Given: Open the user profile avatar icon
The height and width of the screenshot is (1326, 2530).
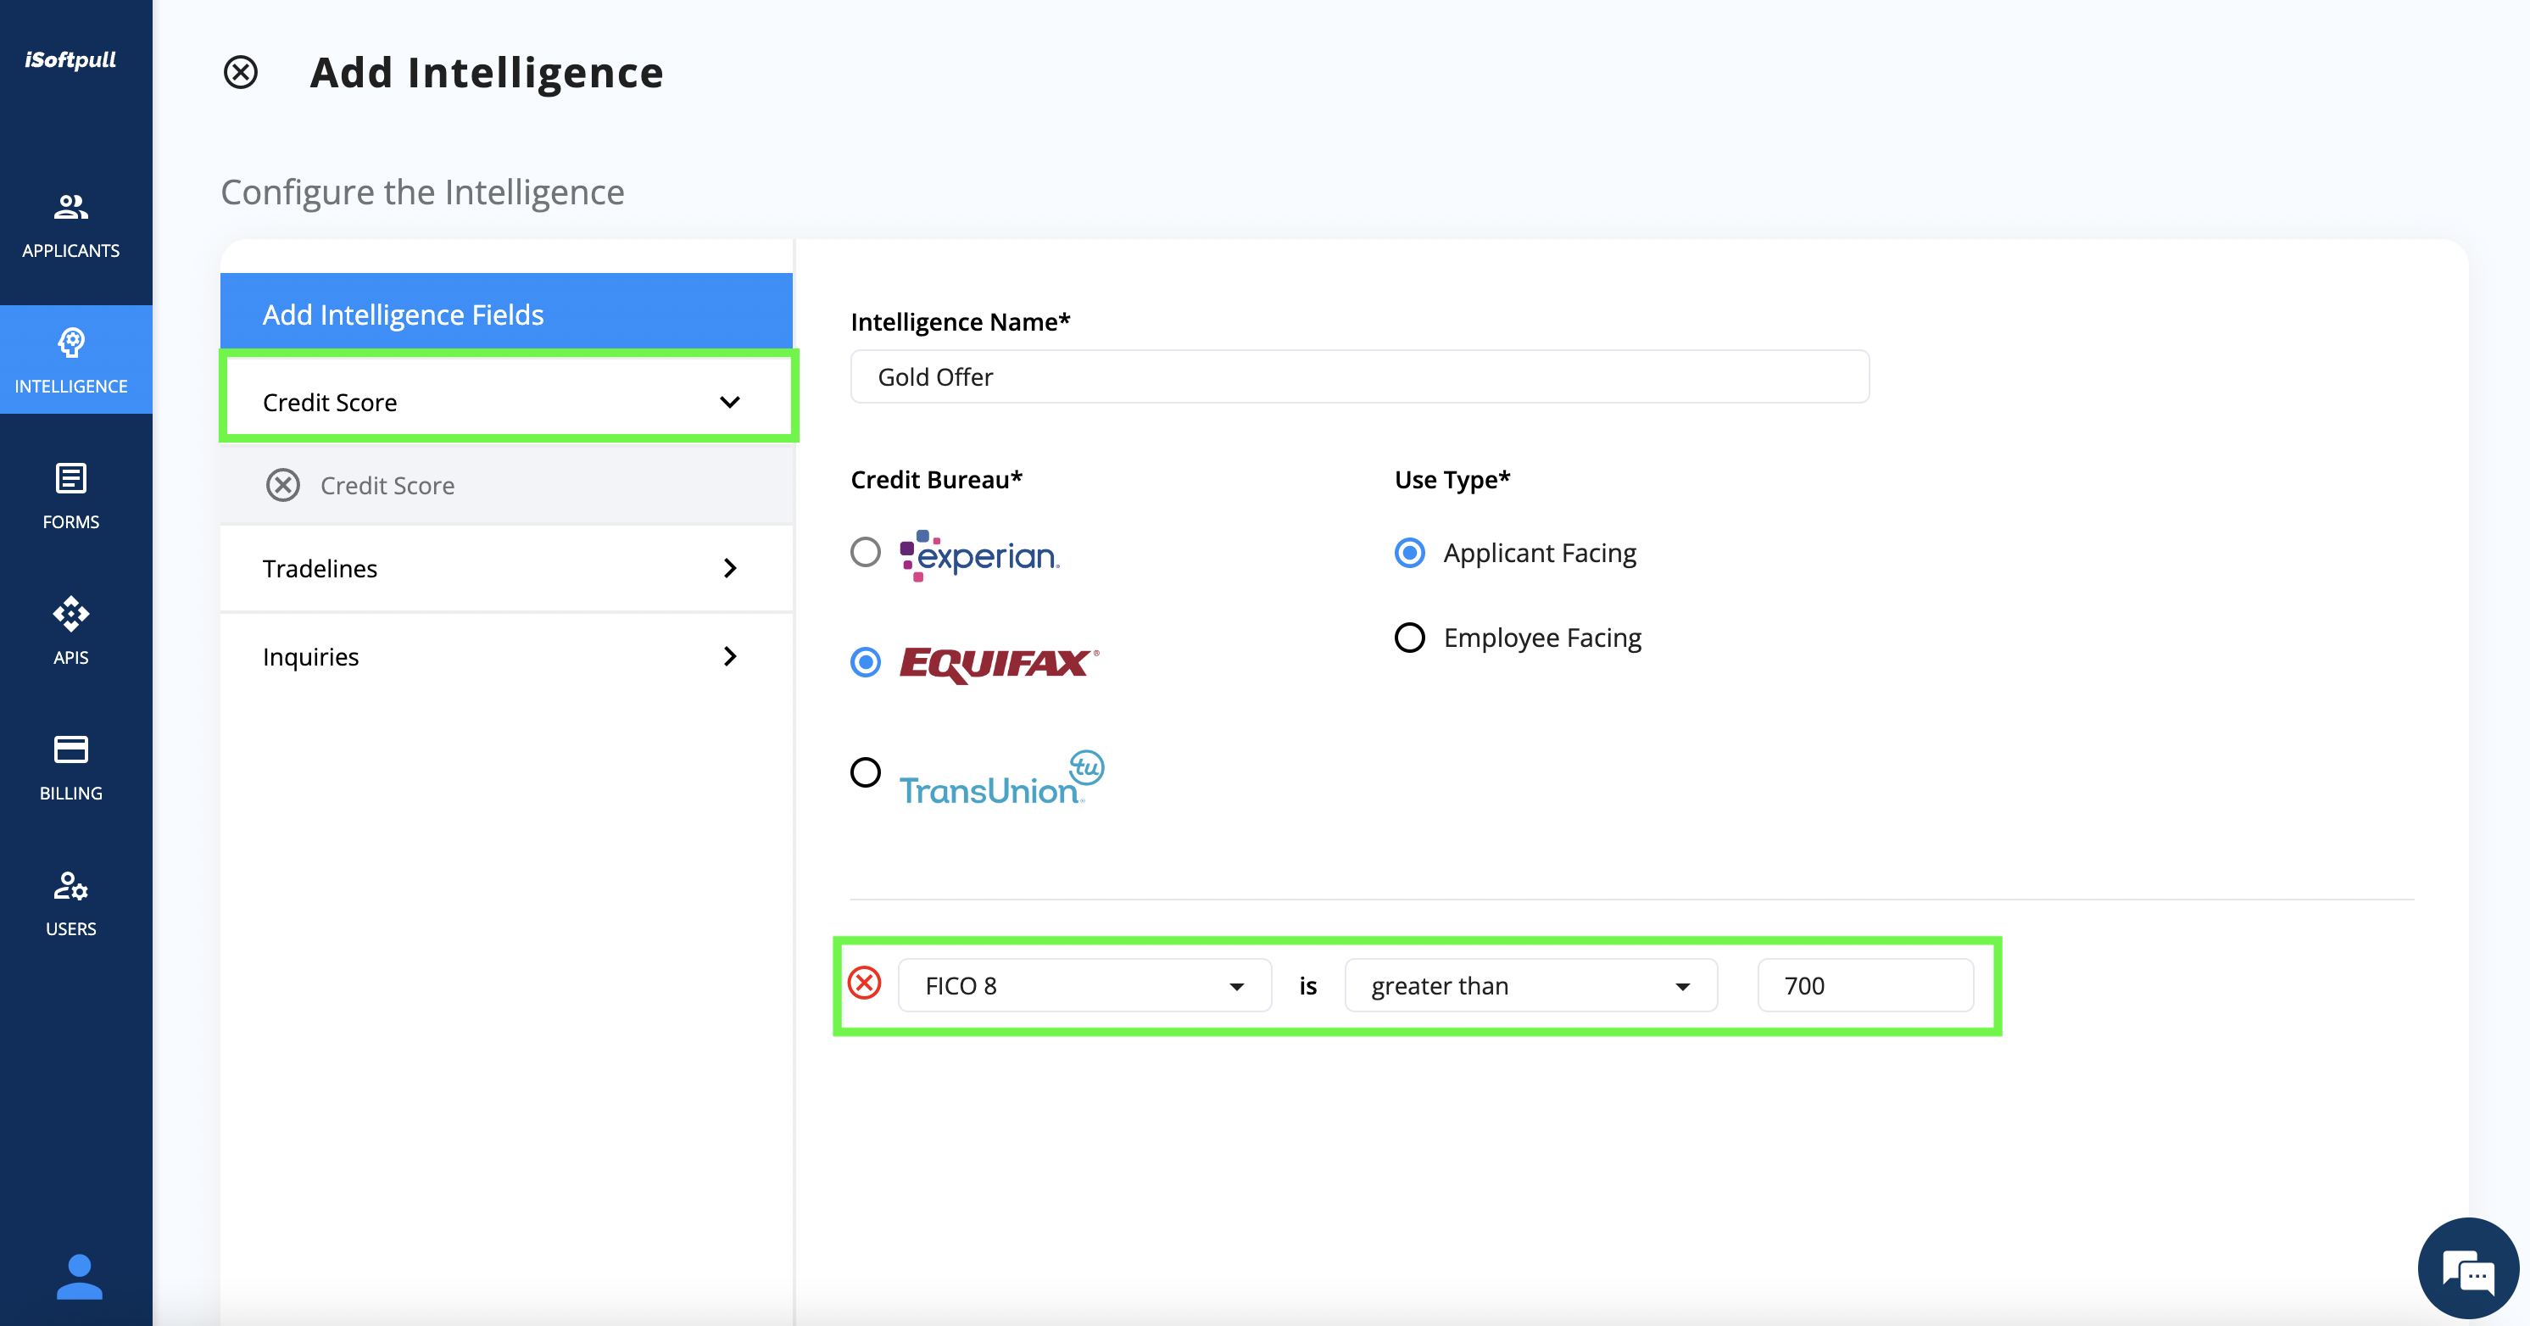Looking at the screenshot, I should coord(79,1277).
